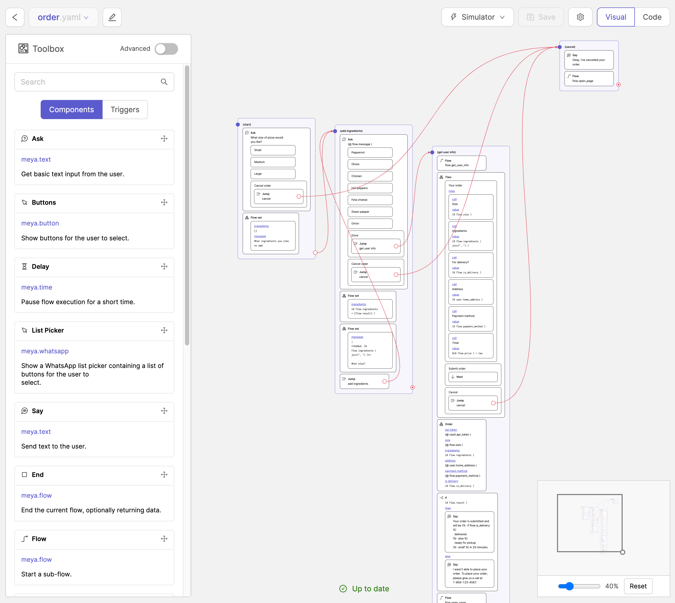Go back using the arrow button

coord(15,17)
